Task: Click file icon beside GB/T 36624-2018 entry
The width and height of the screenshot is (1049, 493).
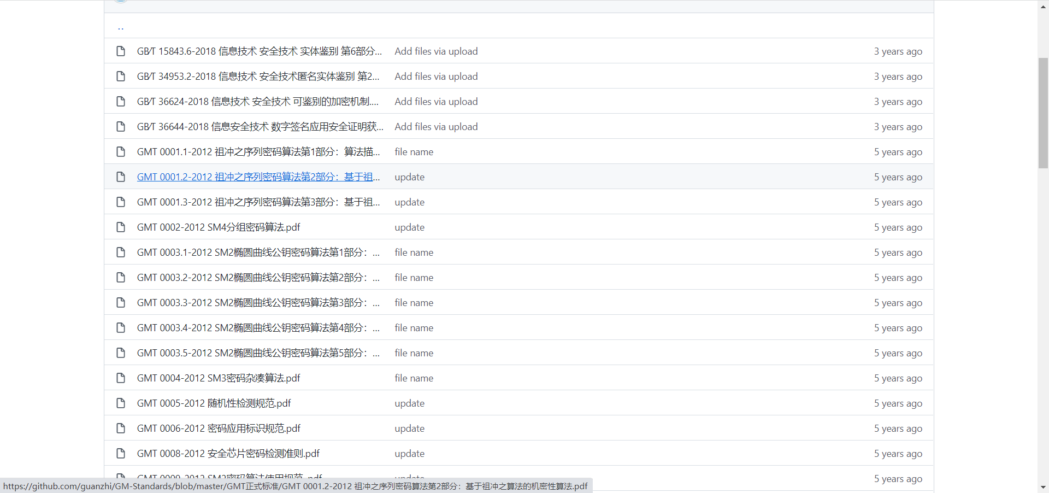Action: (x=121, y=102)
